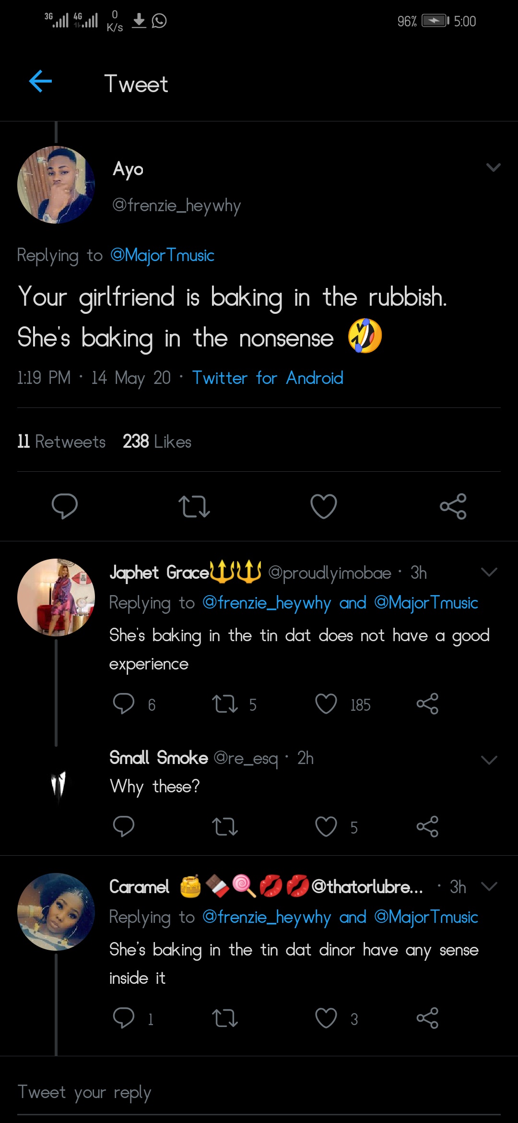
Task: Open the @MajorTmusic mention under Ayo
Action: click(162, 255)
